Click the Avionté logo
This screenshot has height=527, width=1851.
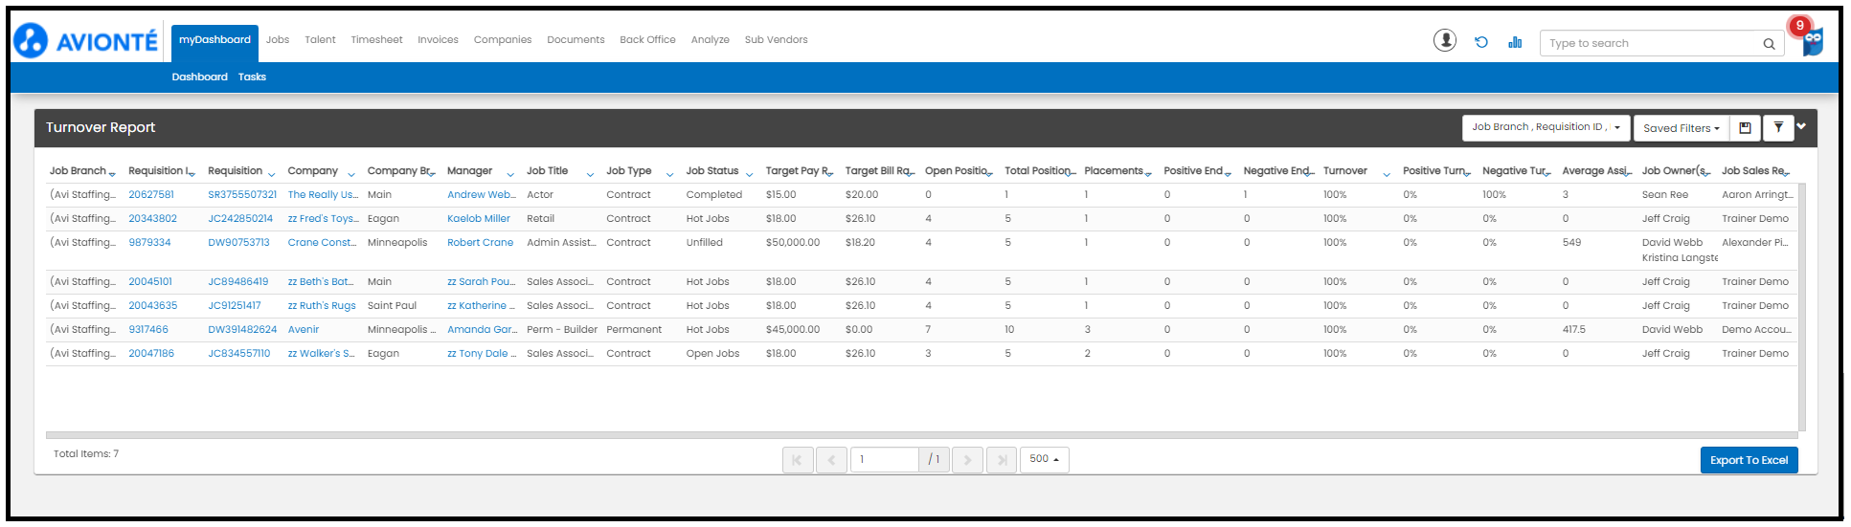86,40
